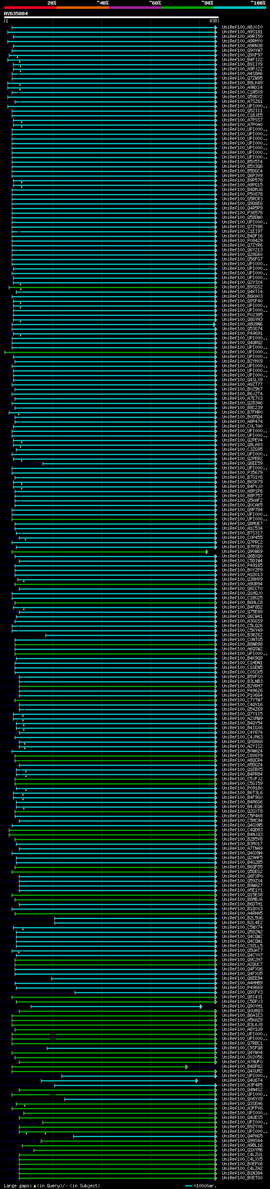
Task: Select the UniRef100_A9BL16 label
Action: click(x=242, y=1145)
